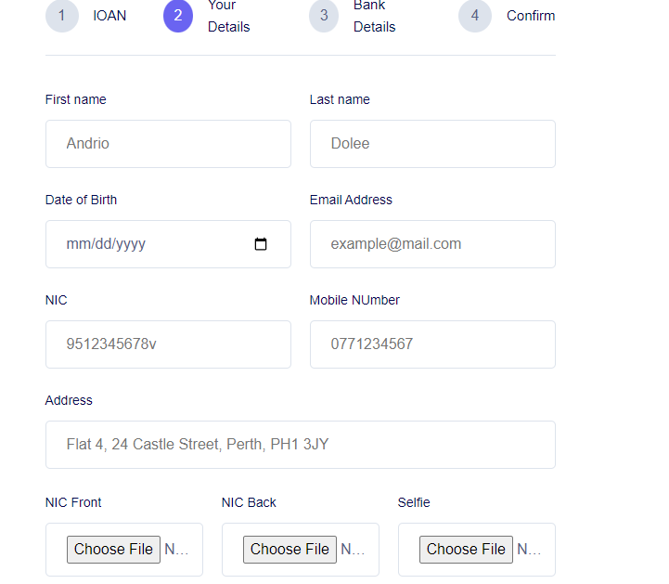Select the NIC number field

click(168, 344)
